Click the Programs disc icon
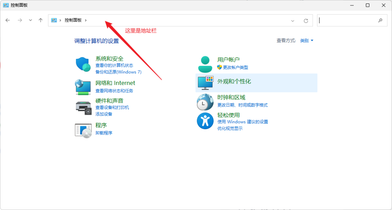This screenshot has height=210, width=392. tap(83, 130)
